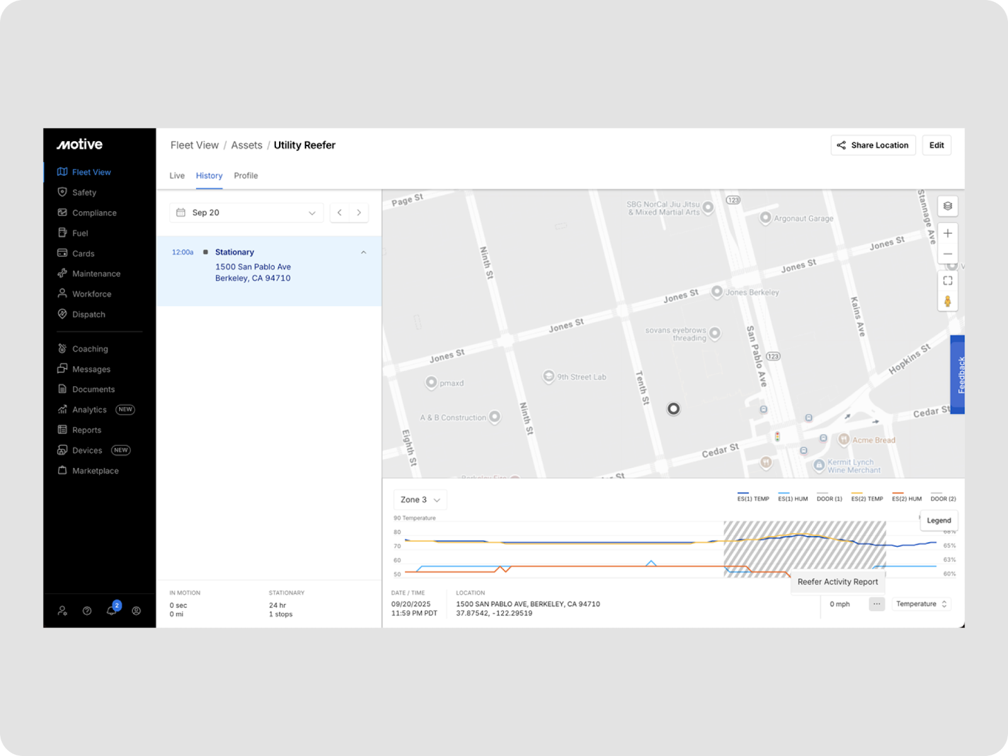This screenshot has height=756, width=1008.
Task: Enter fullscreen map view
Action: point(948,281)
